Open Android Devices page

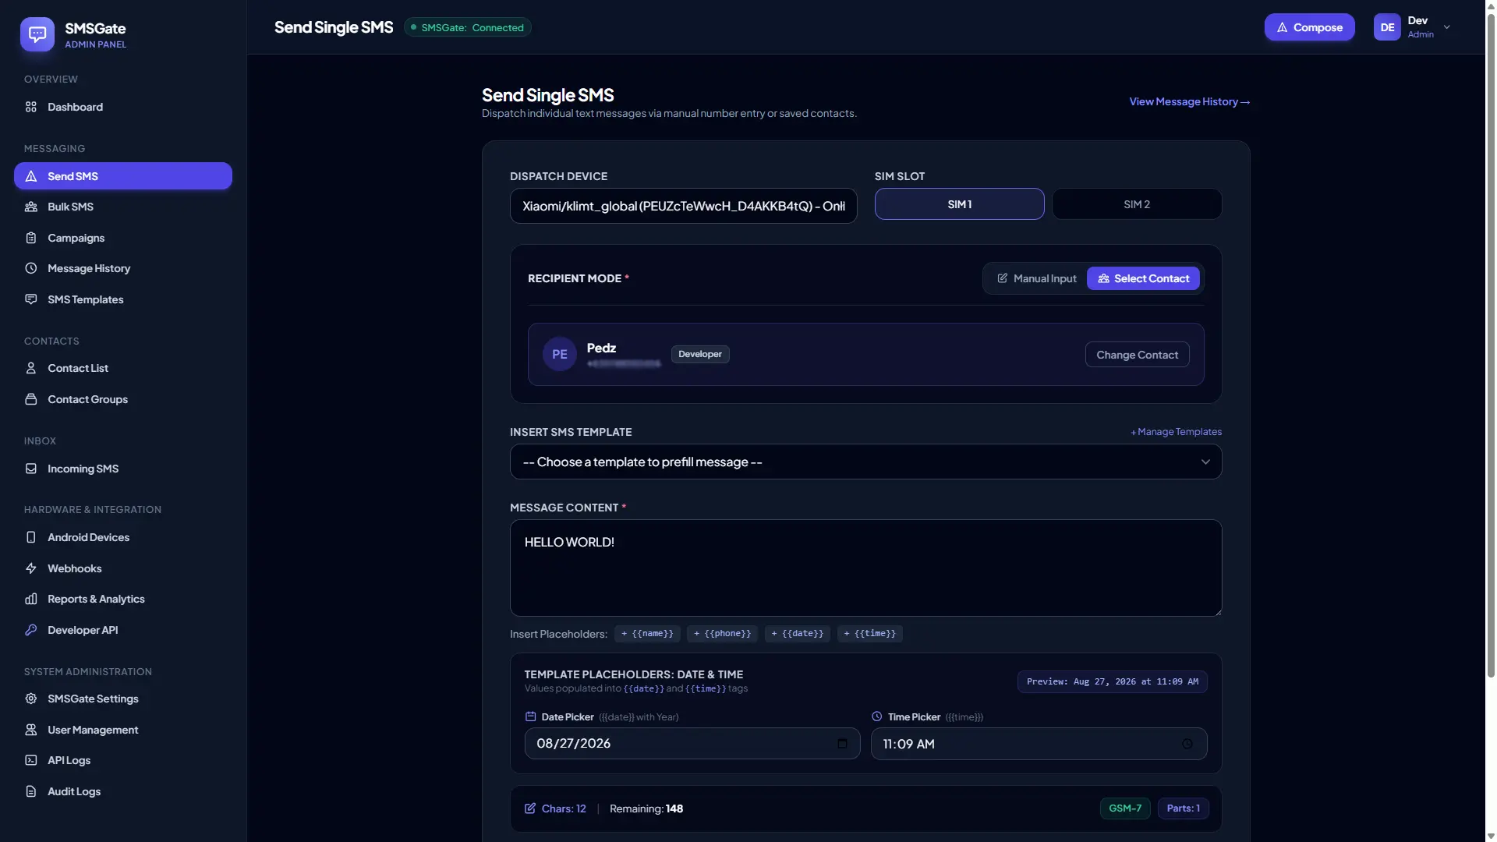coord(123,537)
